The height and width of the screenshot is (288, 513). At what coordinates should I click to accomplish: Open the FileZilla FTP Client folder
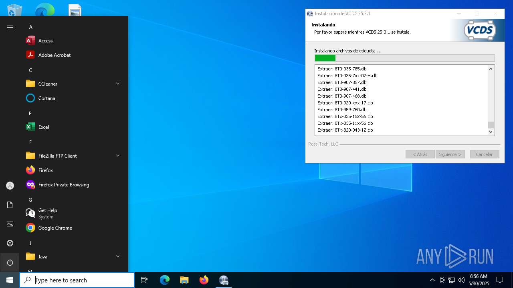[74, 156]
